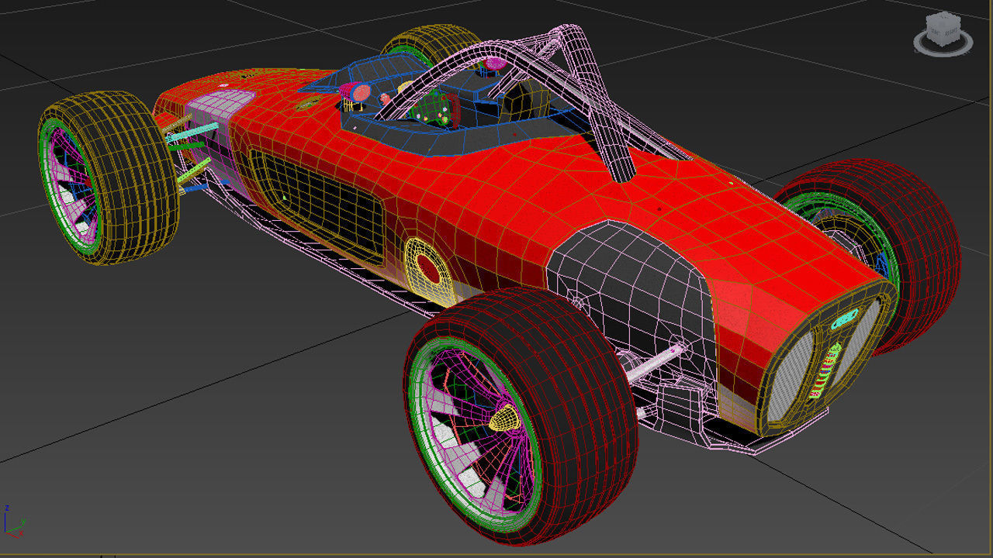Select the oval front grille mesh
This screenshot has height=558, width=993.
pos(828,360)
